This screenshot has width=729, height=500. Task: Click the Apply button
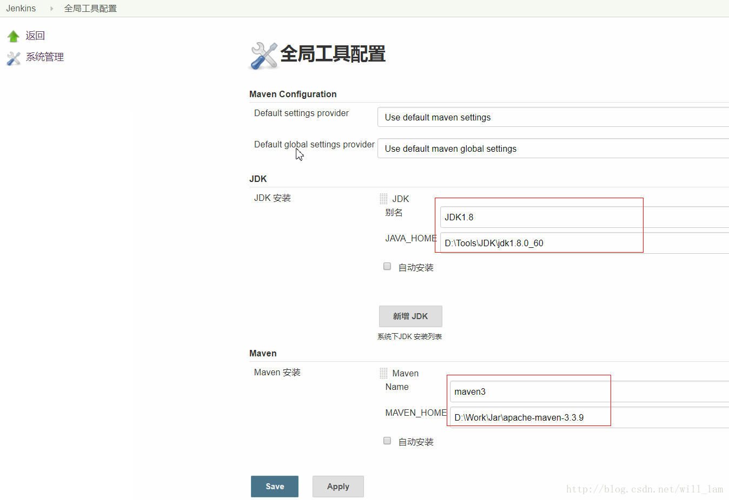pyautogui.click(x=338, y=487)
